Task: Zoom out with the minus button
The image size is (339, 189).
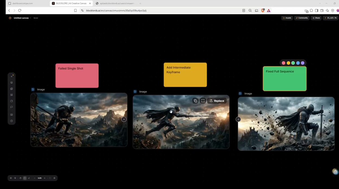Action: pyautogui.click(x=34, y=178)
